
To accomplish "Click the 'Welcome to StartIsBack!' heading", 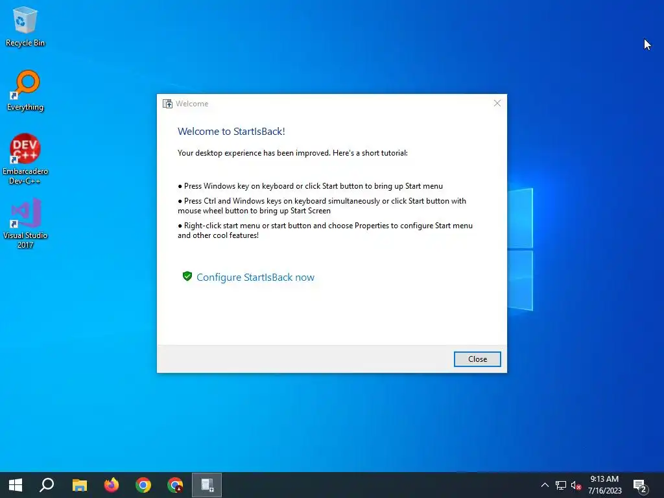I will [231, 131].
